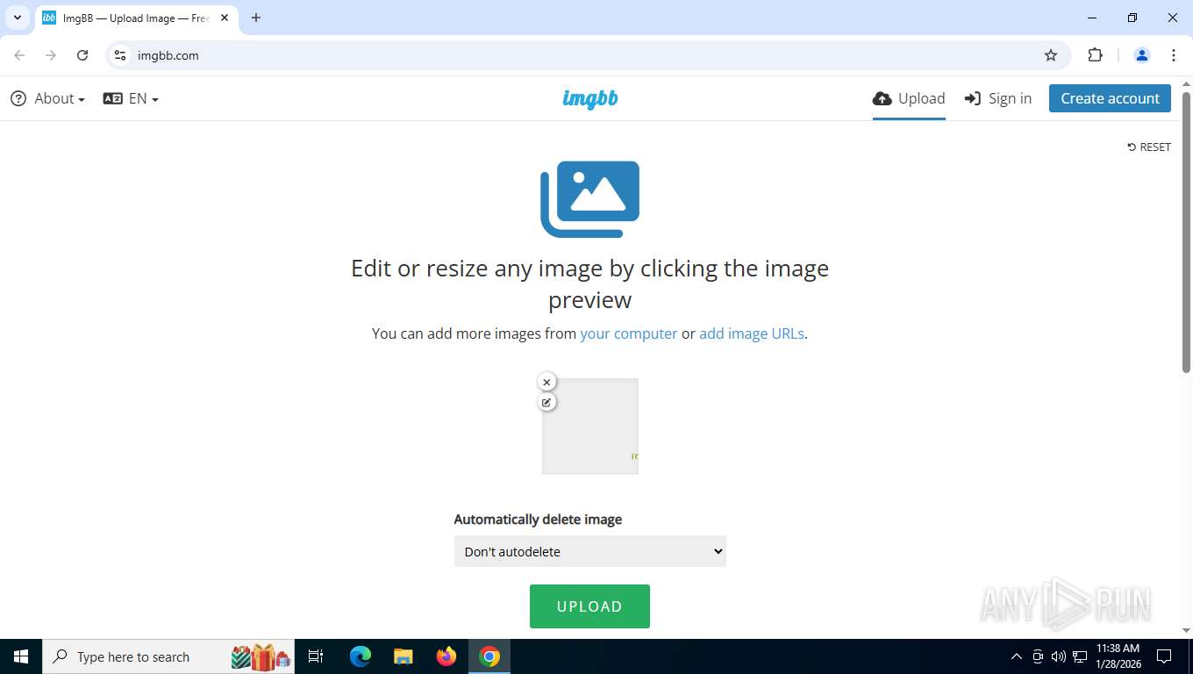Image resolution: width=1193 pixels, height=674 pixels.
Task: Open Task View in the taskbar
Action: click(x=316, y=656)
